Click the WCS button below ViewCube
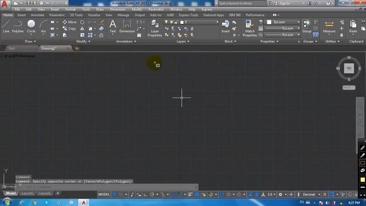Image resolution: width=366 pixels, height=206 pixels. (x=349, y=88)
